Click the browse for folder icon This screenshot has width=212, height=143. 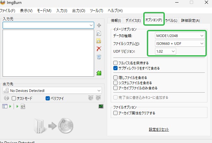click(x=99, y=41)
